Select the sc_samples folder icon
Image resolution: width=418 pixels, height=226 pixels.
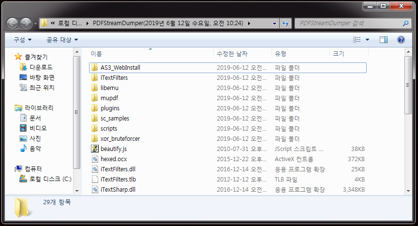point(95,118)
